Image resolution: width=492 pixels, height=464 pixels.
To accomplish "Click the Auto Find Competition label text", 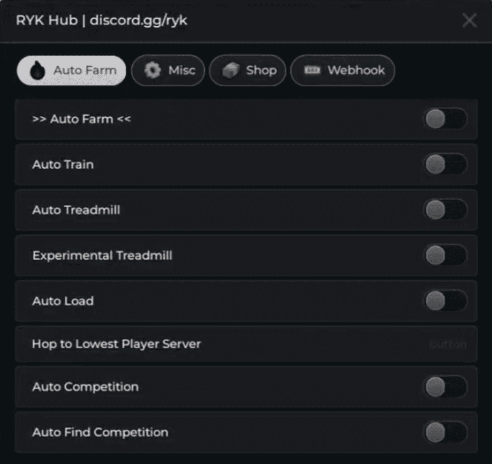I will point(100,432).
